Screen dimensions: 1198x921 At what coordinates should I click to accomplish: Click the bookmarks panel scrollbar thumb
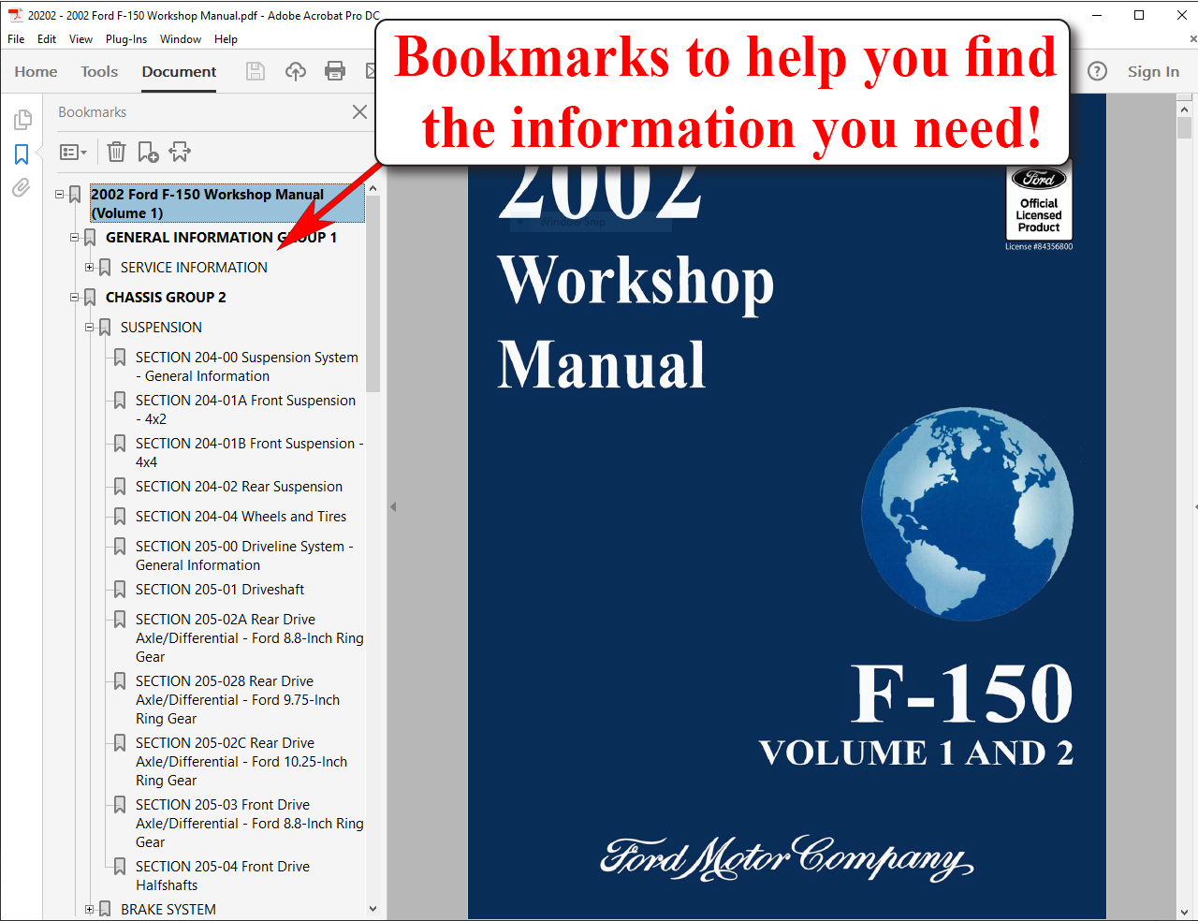[x=373, y=294]
